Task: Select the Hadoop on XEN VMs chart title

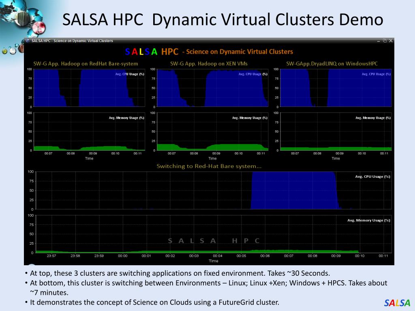Action: click(x=209, y=64)
